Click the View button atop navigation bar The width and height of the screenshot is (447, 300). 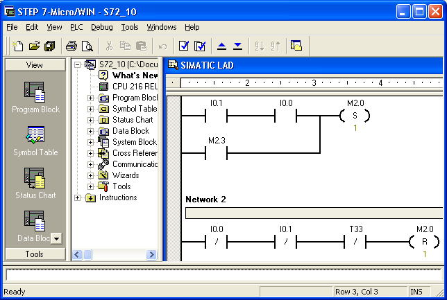35,65
